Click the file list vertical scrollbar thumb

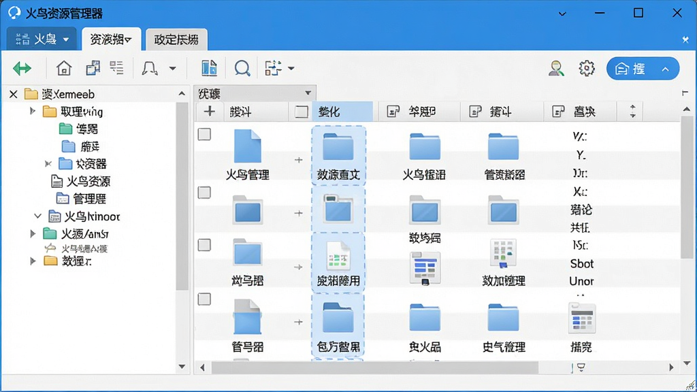686,189
